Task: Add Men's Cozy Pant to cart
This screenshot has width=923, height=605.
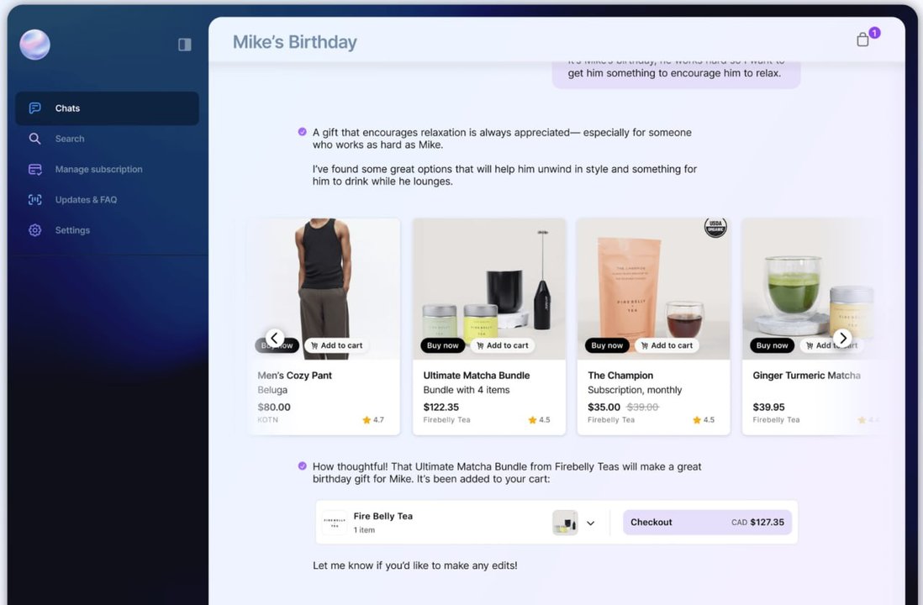Action: click(335, 345)
